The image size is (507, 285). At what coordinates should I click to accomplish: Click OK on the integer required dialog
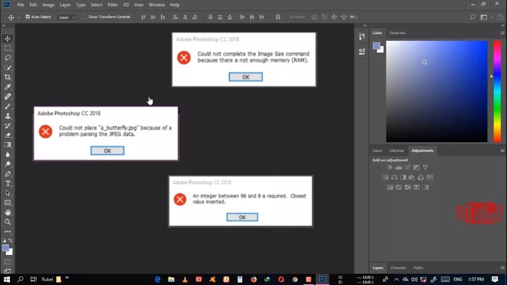pyautogui.click(x=242, y=217)
